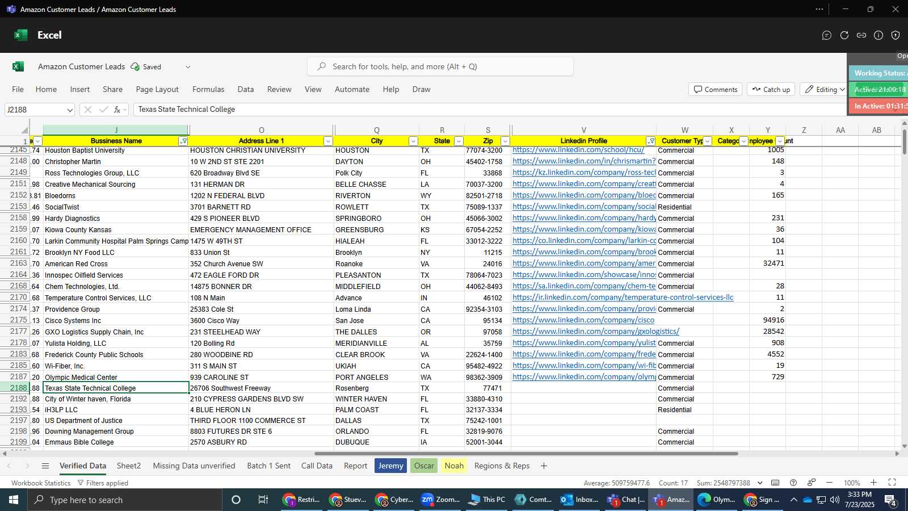Expand the Editing mode dropdown
Image resolution: width=908 pixels, height=511 pixels.
(842, 90)
